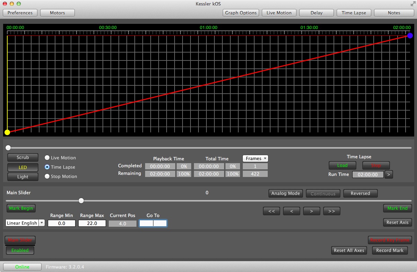The image size is (417, 272).
Task: Click the arrow next to Run Time
Action: click(x=389, y=175)
